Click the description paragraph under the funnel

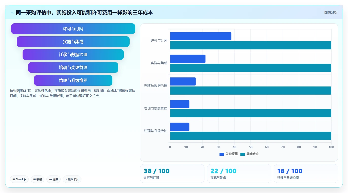coord(73,93)
